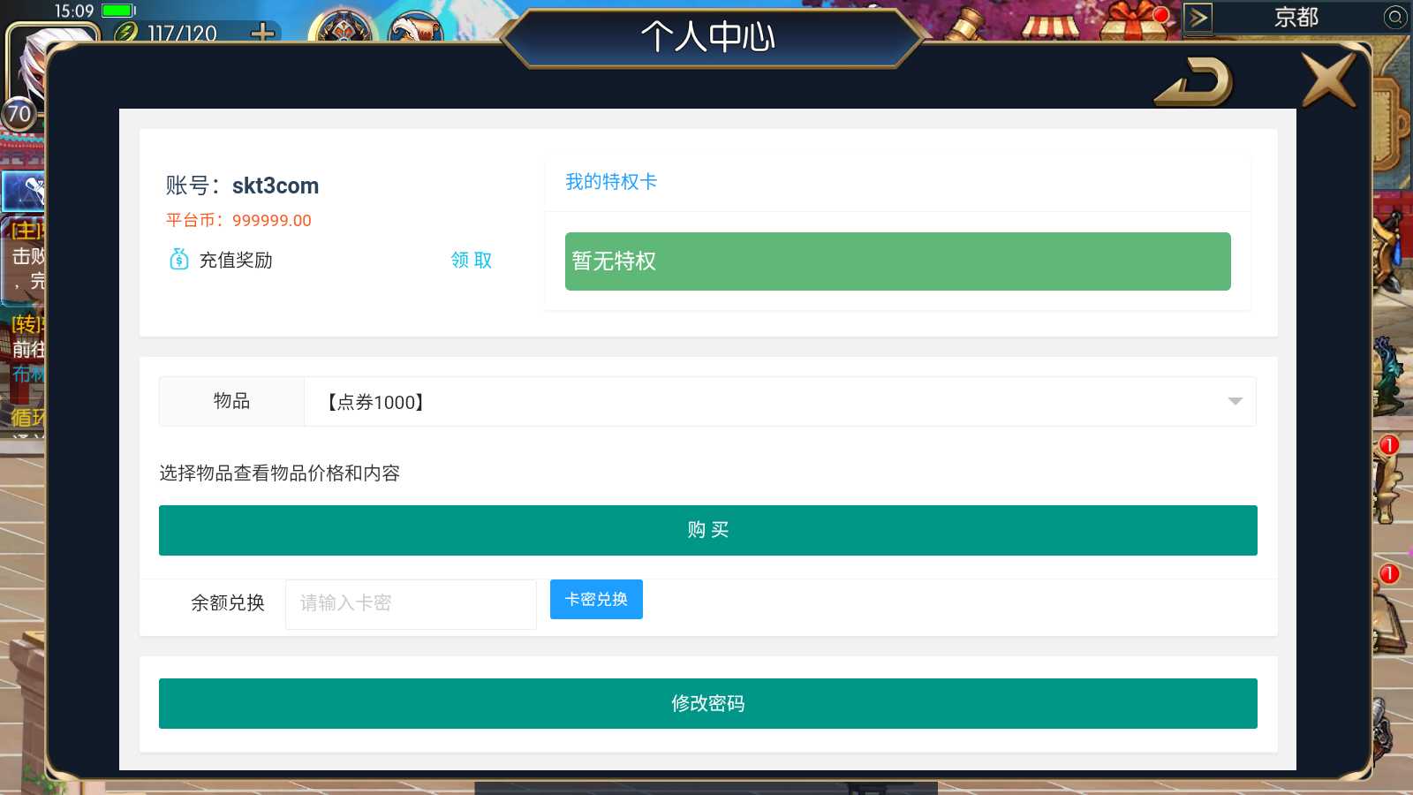1413x795 pixels.
Task: Open the 我的特权卡 tab
Action: [x=611, y=182]
